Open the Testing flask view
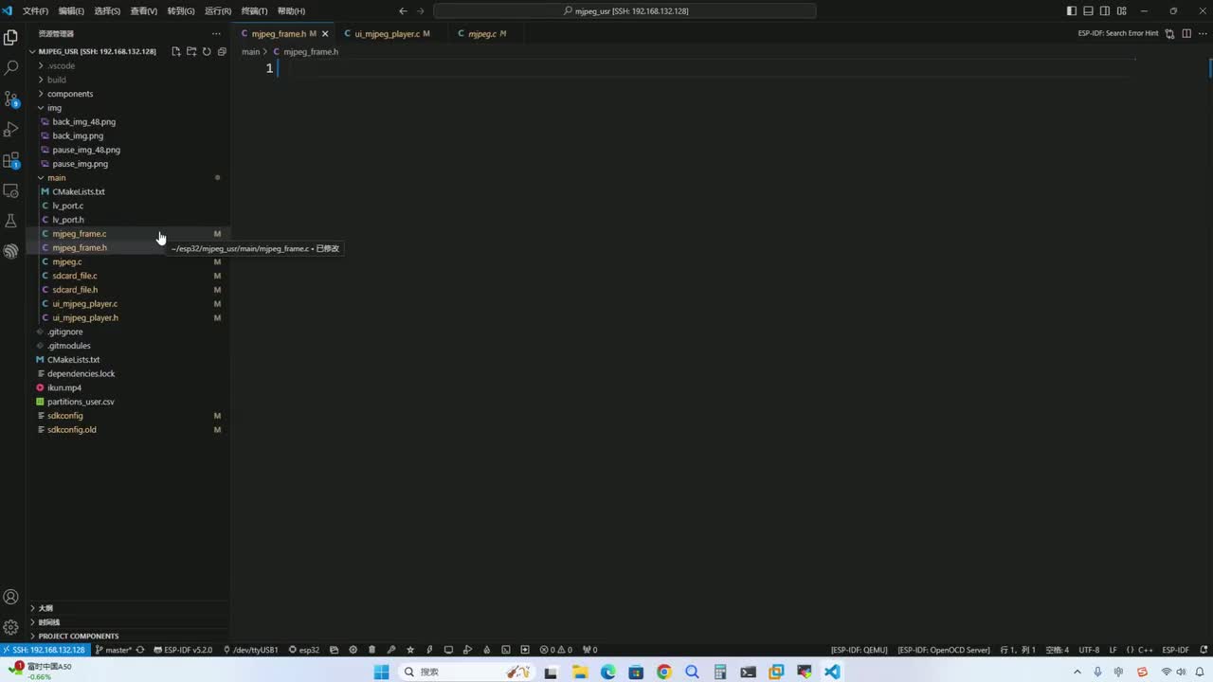Viewport: 1213px width, 682px height. (x=11, y=221)
